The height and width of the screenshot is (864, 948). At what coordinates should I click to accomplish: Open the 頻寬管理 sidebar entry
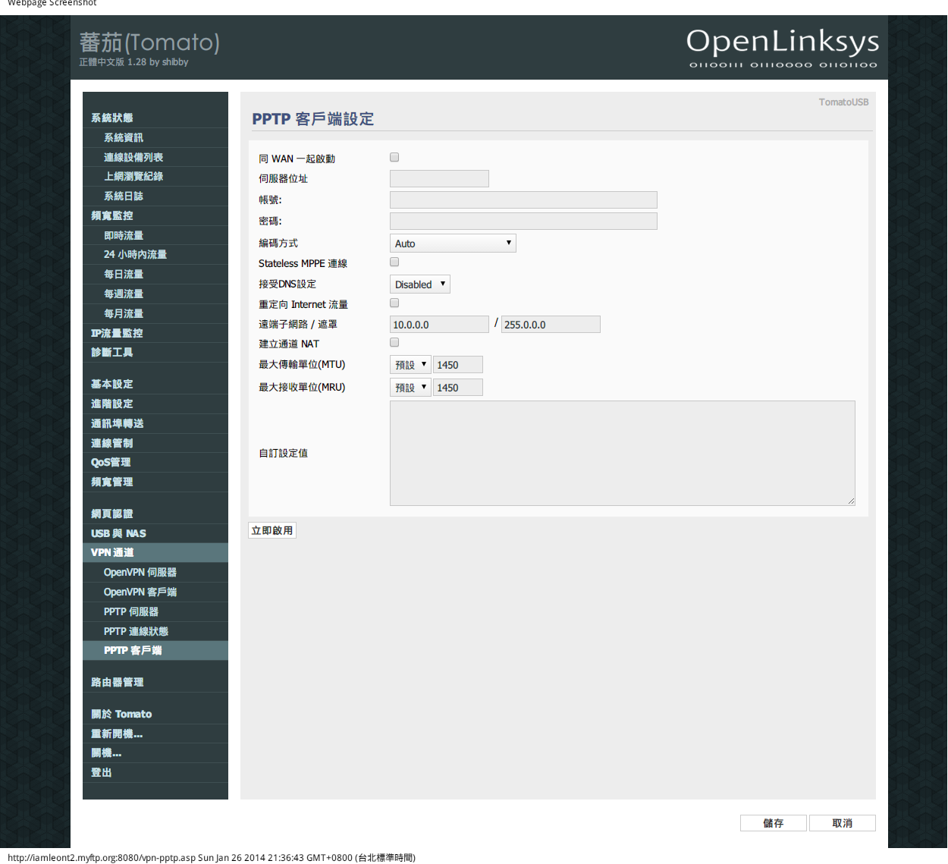155,482
